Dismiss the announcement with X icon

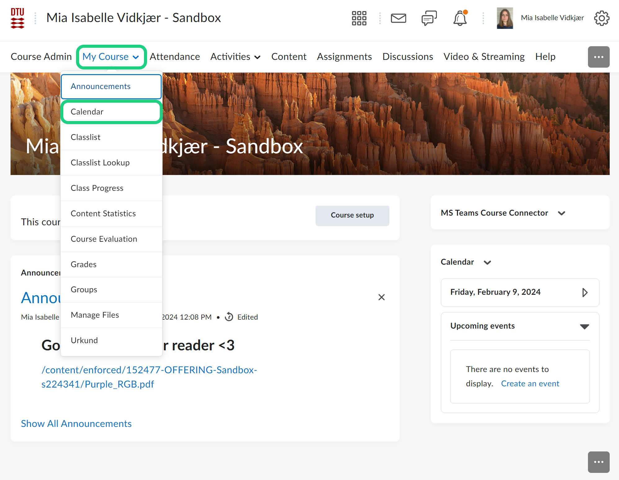coord(381,297)
